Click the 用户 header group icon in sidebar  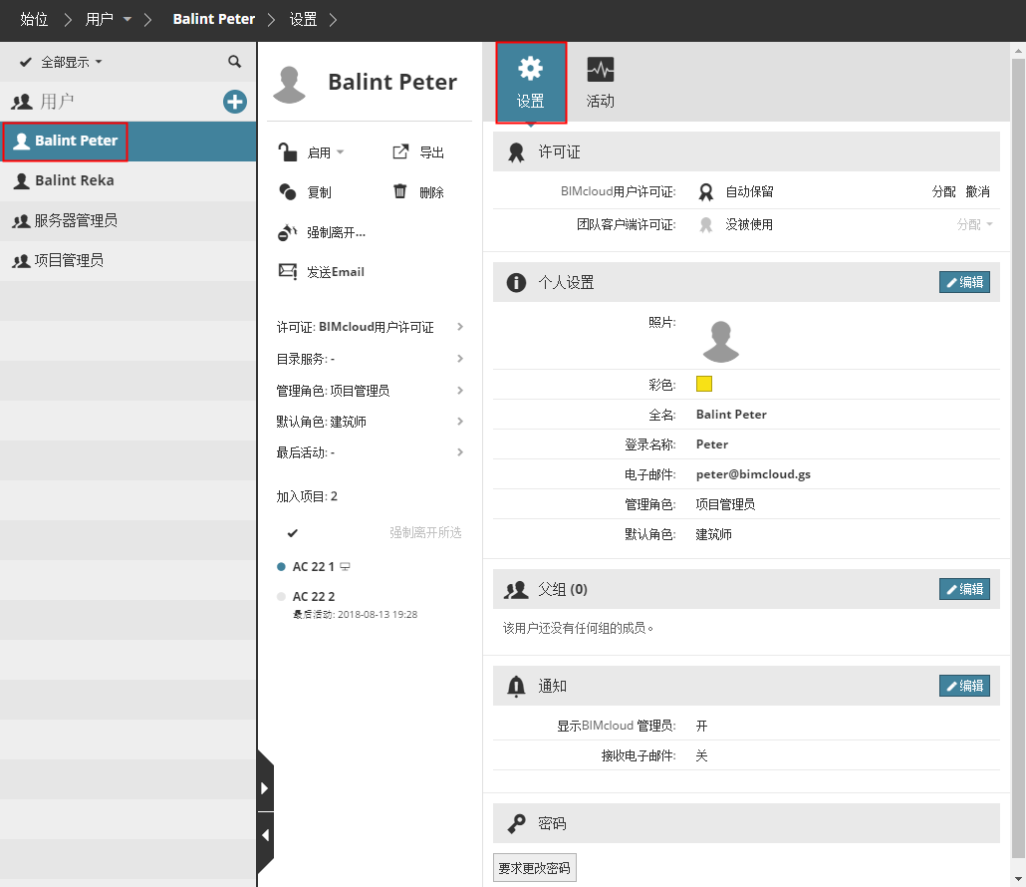pos(22,102)
